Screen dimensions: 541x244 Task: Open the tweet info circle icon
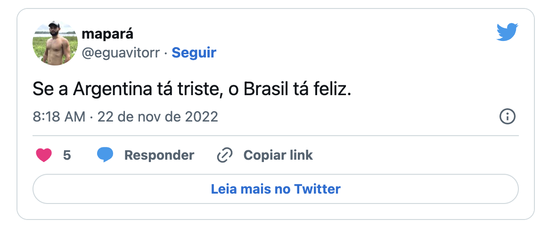[x=507, y=116]
